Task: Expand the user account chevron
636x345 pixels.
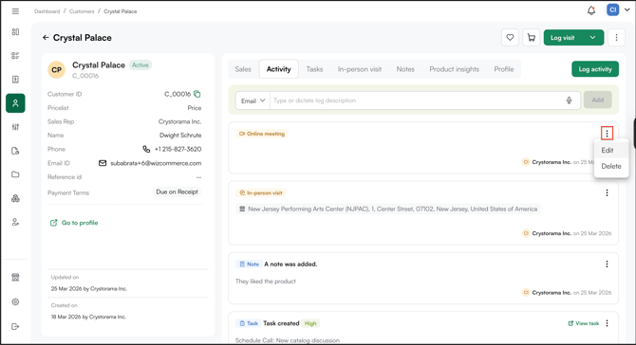Action: 627,9
